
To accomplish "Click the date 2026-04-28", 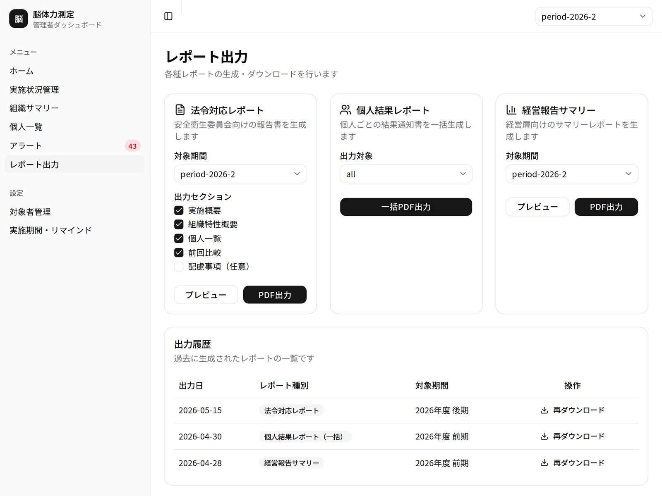I will point(200,463).
